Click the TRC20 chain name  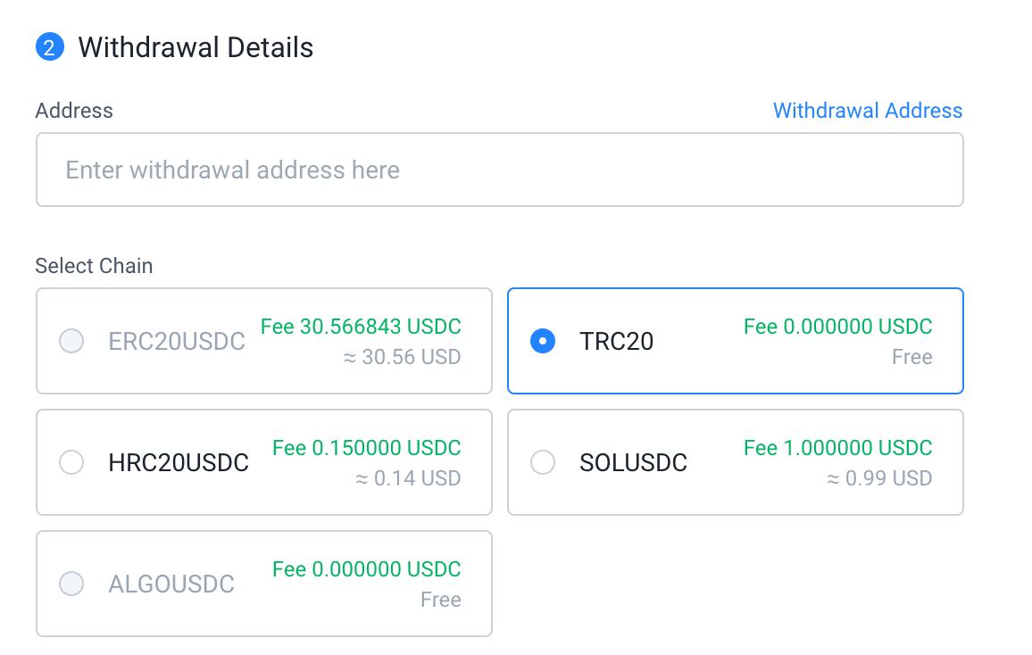pyautogui.click(x=616, y=342)
